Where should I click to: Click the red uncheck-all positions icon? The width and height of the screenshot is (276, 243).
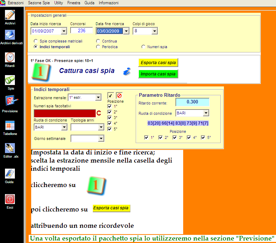click(119, 96)
